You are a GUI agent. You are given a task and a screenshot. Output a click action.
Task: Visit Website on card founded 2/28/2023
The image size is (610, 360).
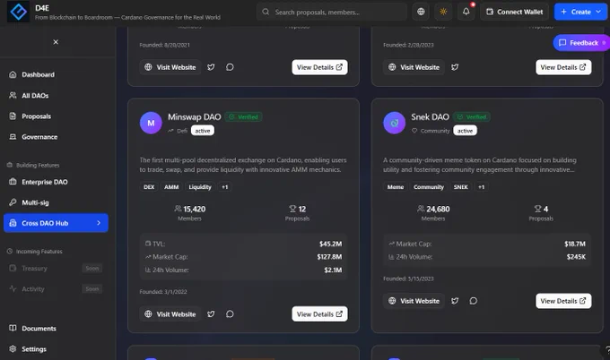click(414, 67)
